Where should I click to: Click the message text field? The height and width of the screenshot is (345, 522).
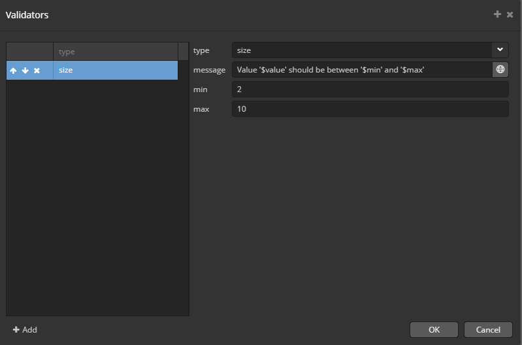coord(362,70)
